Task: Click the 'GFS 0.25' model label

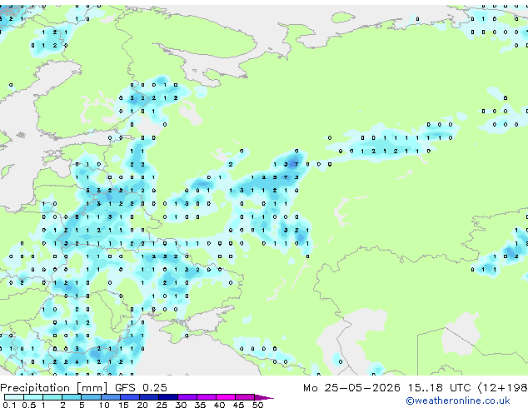Action: pos(141,388)
